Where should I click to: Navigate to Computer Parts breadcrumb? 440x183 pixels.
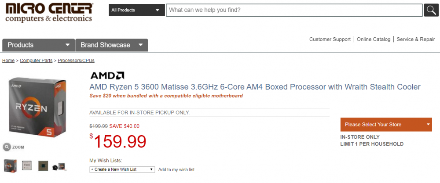(36, 61)
